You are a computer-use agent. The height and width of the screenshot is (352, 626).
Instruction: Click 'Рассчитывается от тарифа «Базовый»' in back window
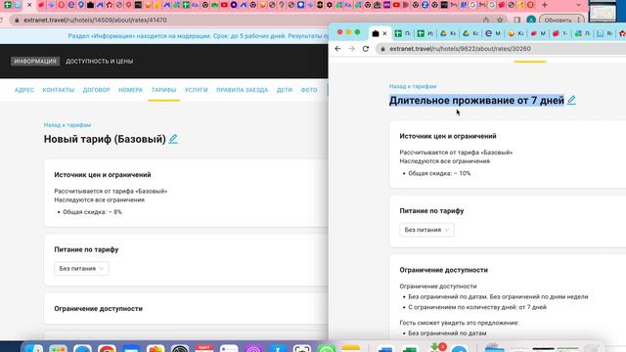tap(111, 192)
